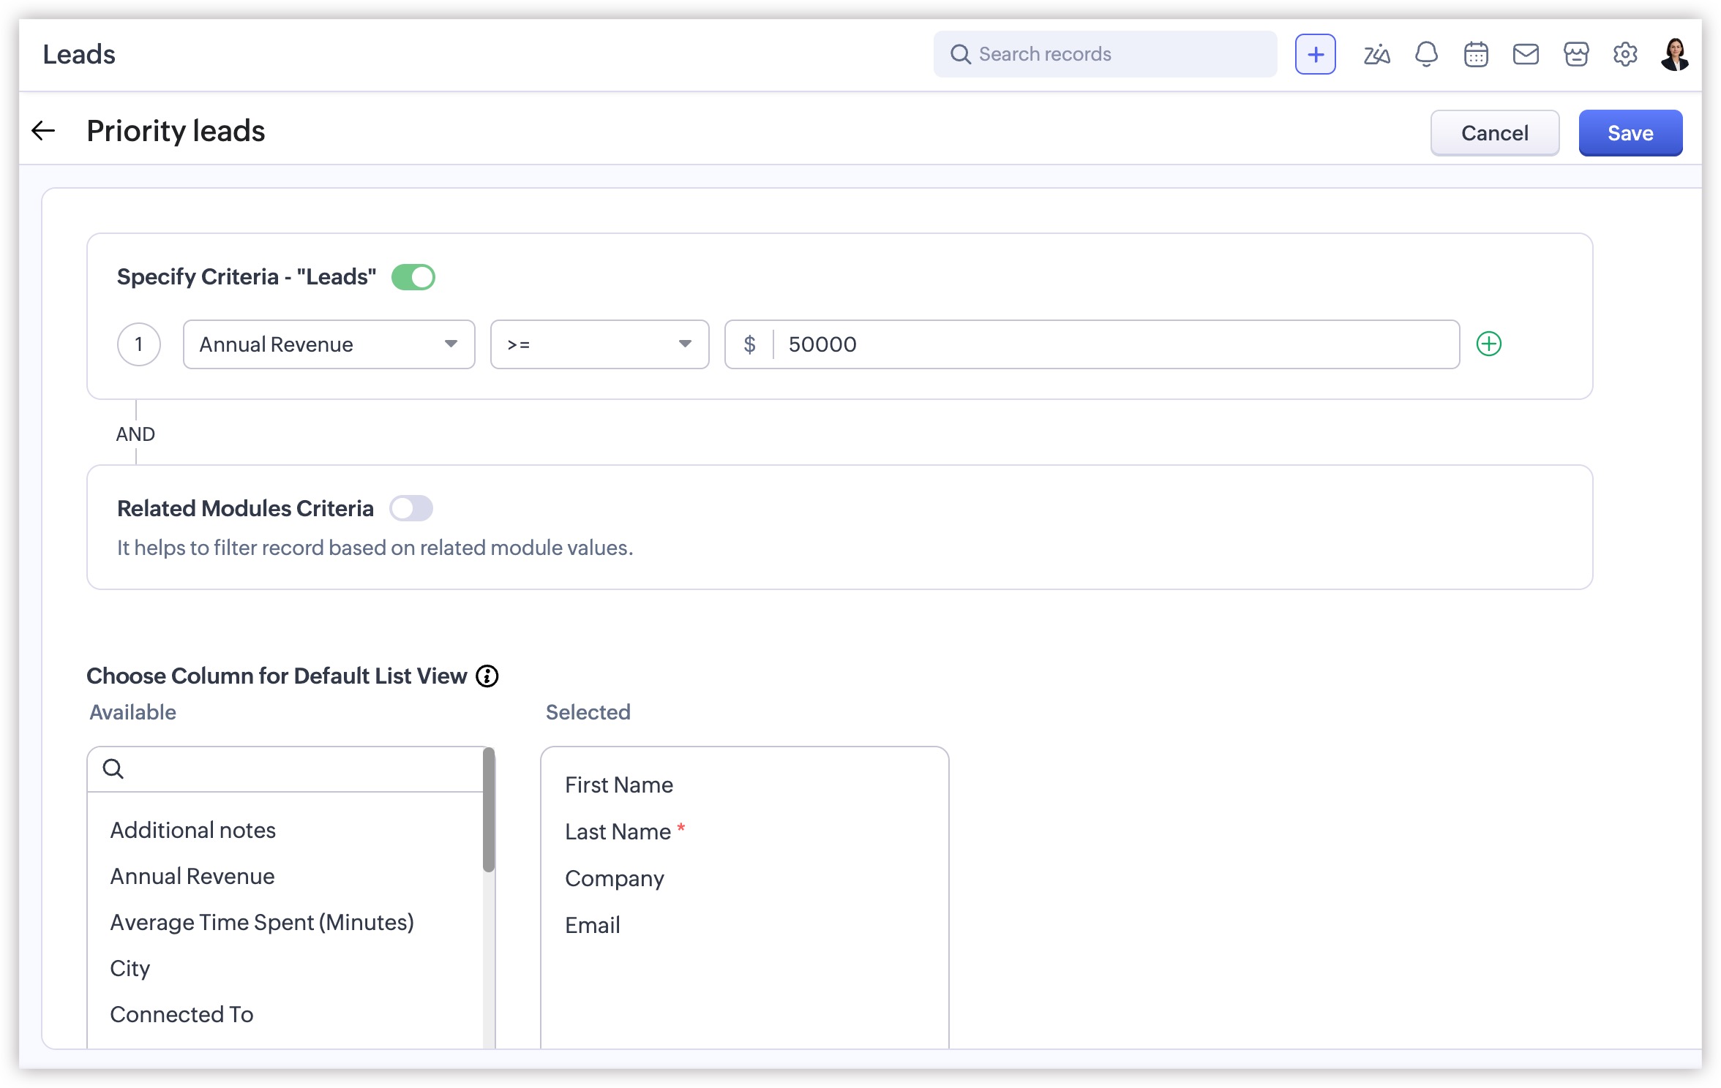Viewport: 1721px width, 1088px height.
Task: Open the Zia assistant icon
Action: [1376, 54]
